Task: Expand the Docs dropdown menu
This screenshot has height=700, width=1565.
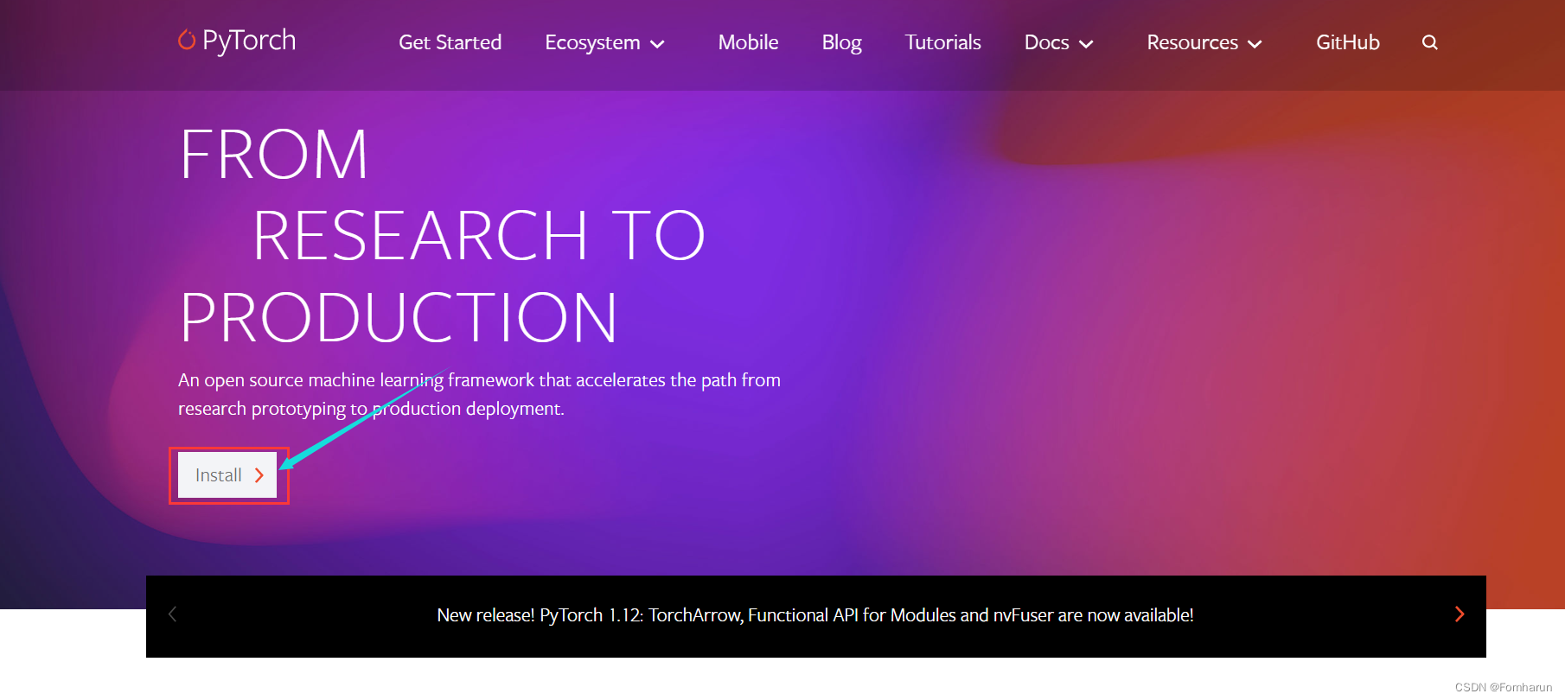Action: coord(1058,42)
